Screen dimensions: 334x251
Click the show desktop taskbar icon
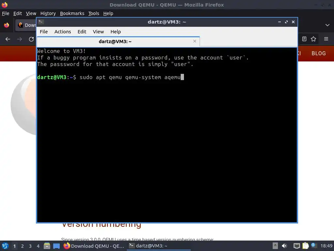click(x=56, y=246)
